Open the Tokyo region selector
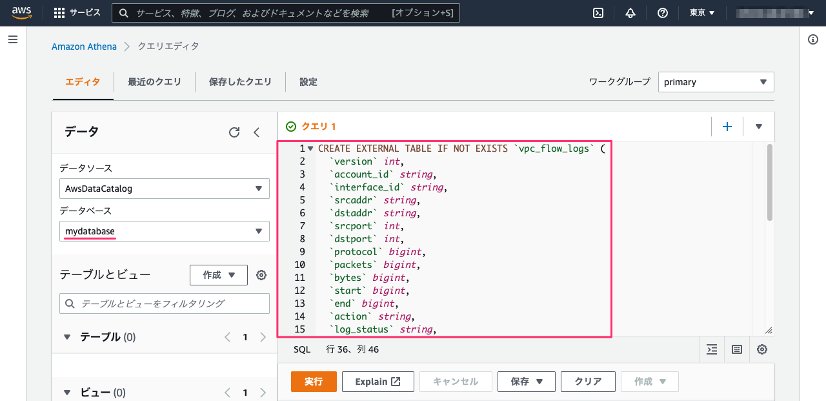Image resolution: width=826 pixels, height=401 pixels. [x=702, y=13]
